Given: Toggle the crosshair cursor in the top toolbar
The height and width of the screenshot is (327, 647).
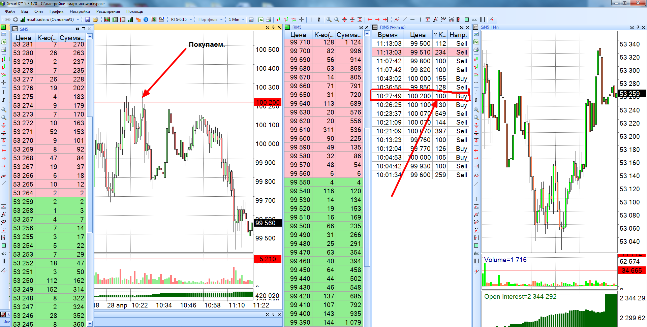Looking at the screenshot, I should click(x=302, y=20).
